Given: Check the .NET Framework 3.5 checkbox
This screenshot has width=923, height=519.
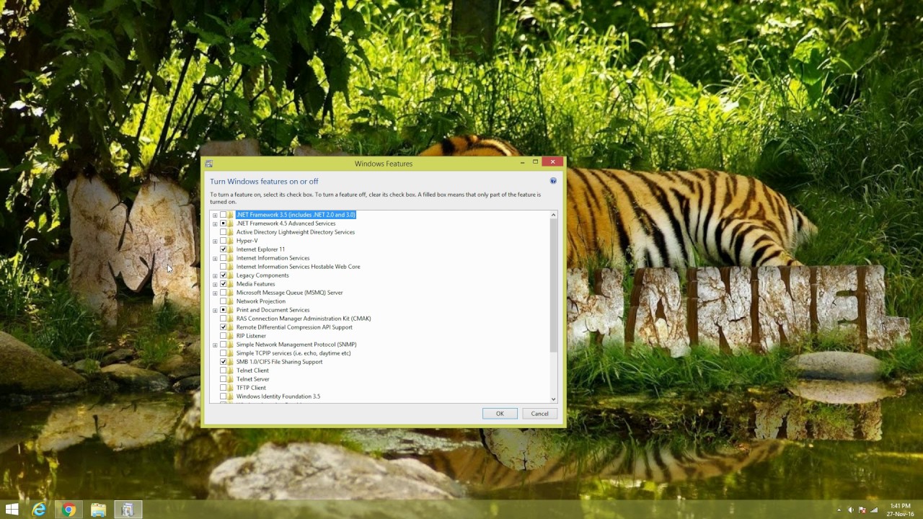Looking at the screenshot, I should tap(223, 215).
